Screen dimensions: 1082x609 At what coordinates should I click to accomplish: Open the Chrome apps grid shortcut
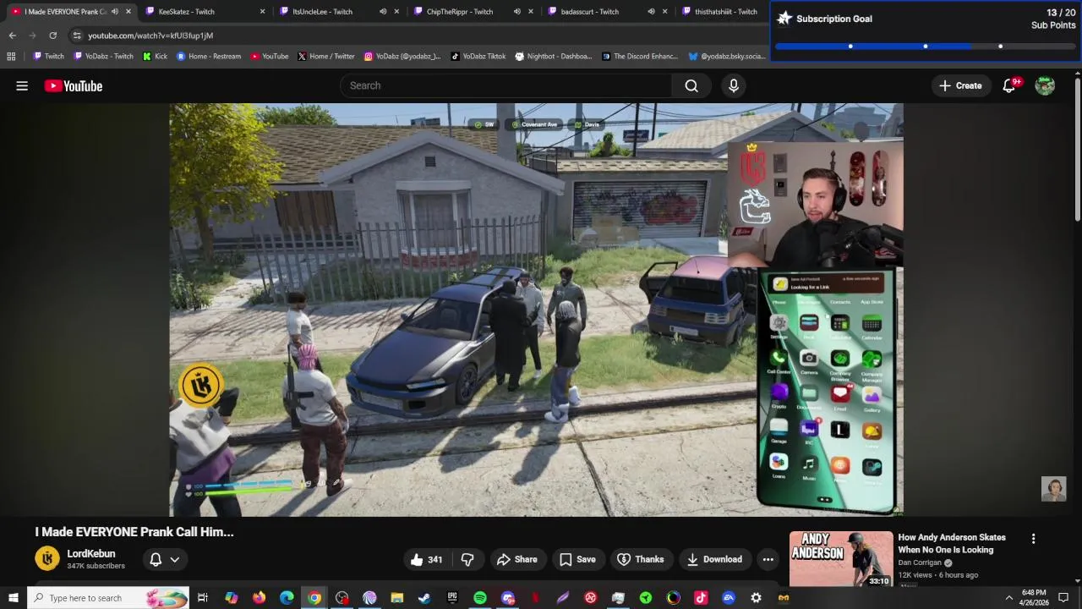(x=11, y=57)
